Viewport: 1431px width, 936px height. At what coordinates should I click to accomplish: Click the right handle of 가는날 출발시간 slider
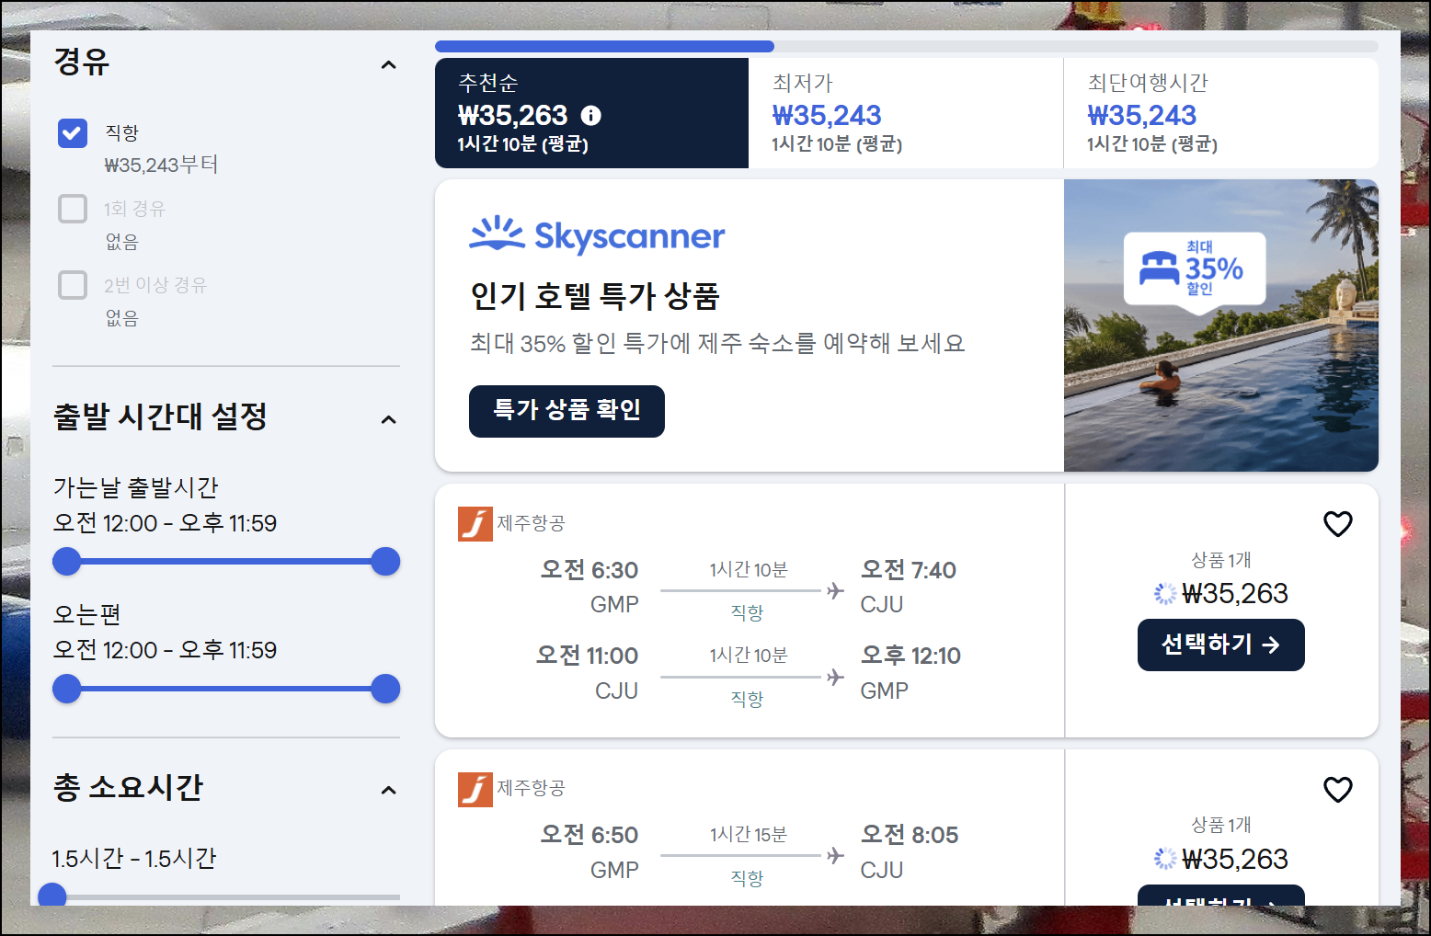coord(385,561)
